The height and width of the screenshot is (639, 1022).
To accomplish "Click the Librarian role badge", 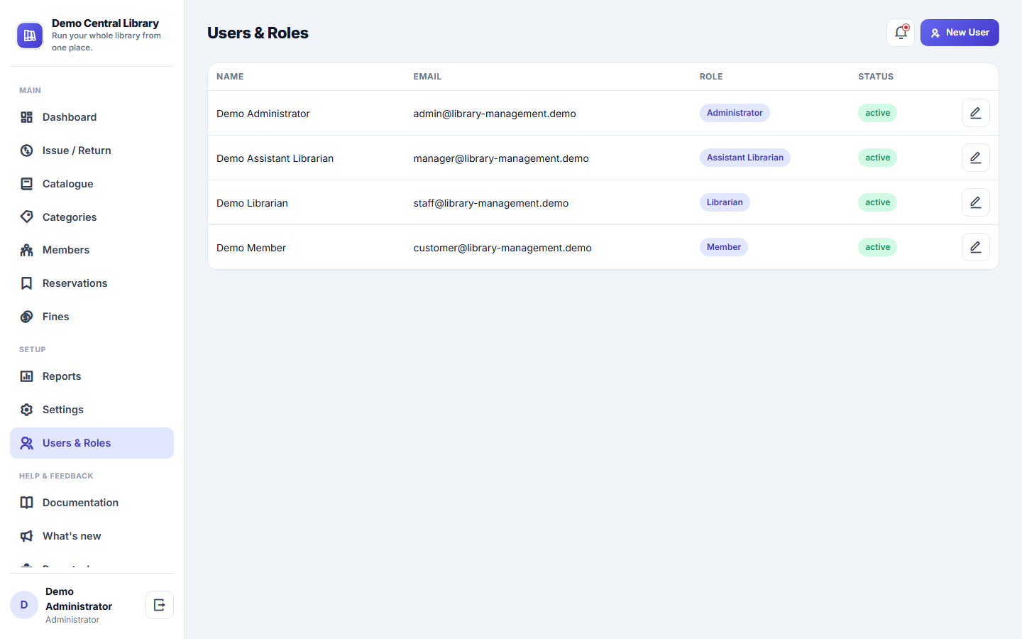I will tap(725, 202).
